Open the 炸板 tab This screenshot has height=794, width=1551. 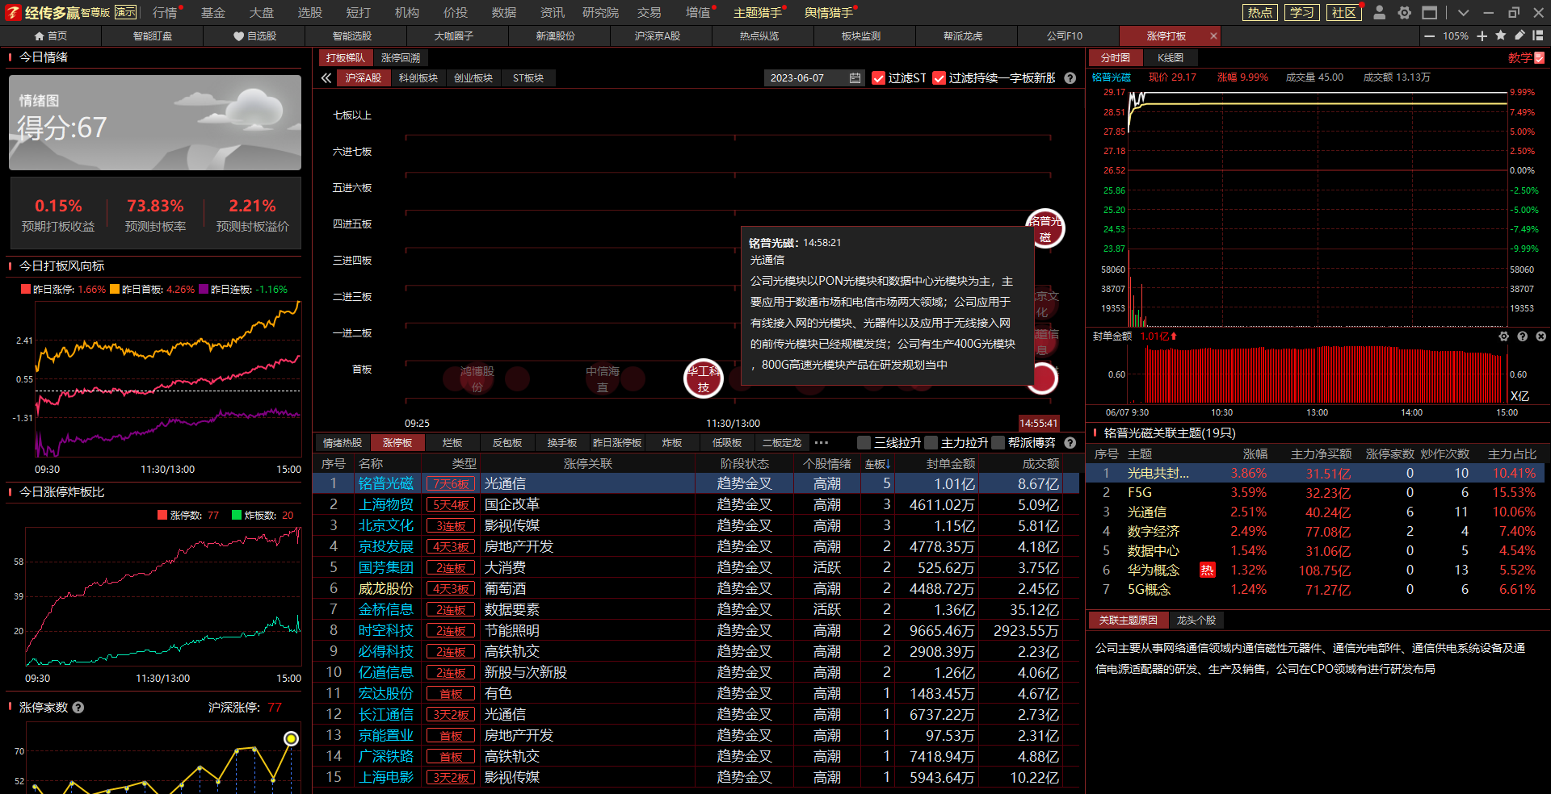[x=671, y=443]
